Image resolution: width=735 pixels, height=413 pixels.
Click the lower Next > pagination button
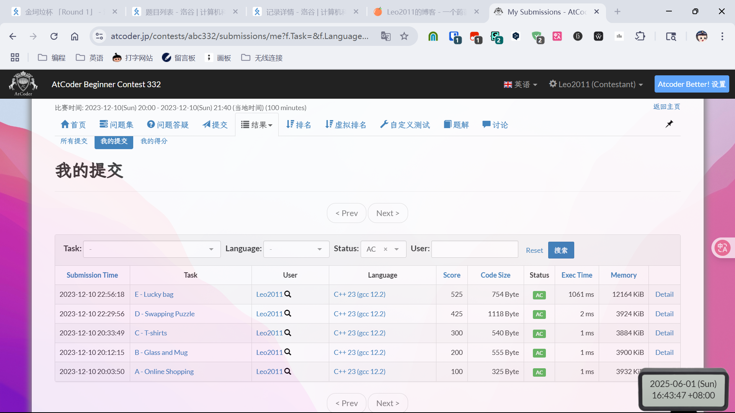387,403
